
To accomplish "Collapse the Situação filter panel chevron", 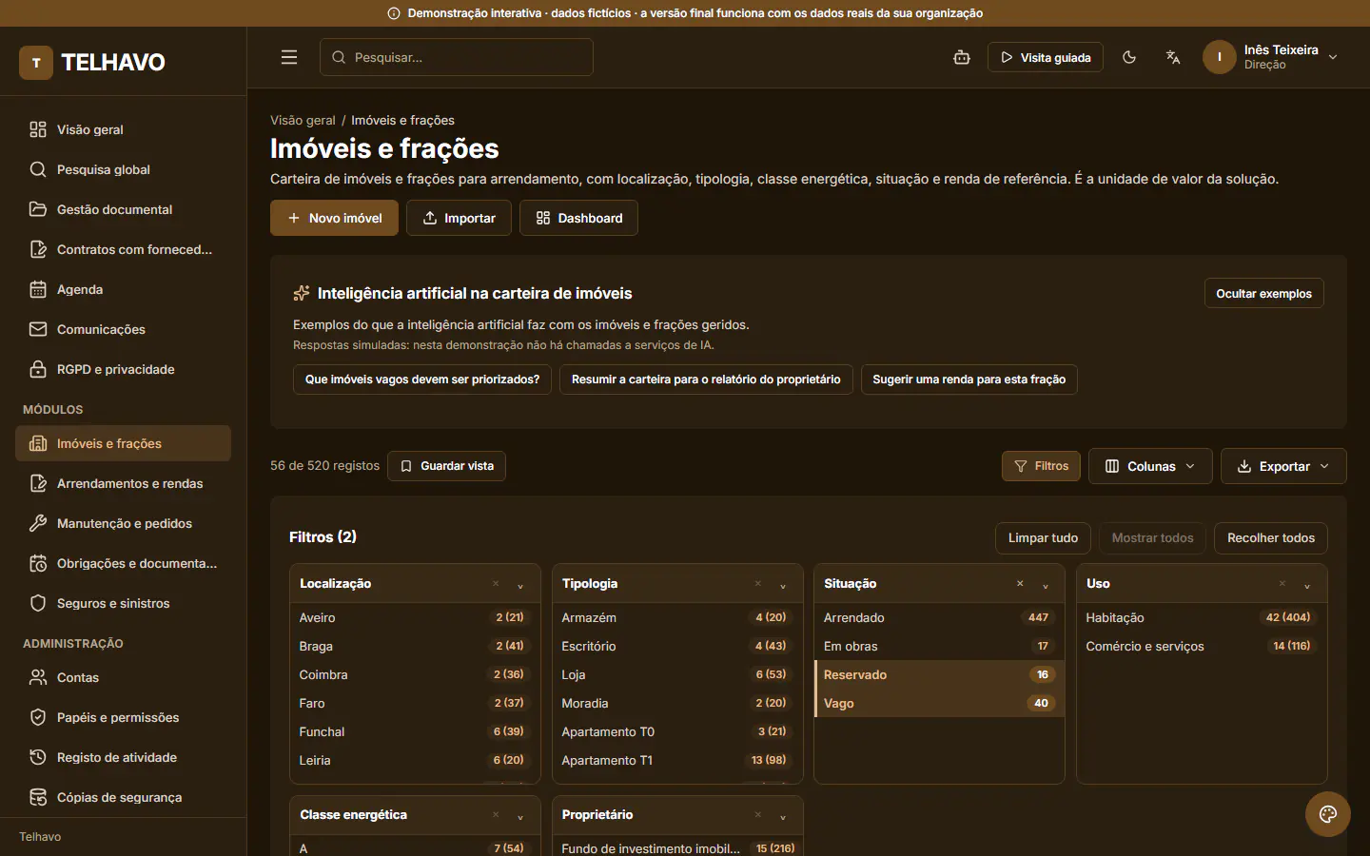I will pyautogui.click(x=1045, y=586).
